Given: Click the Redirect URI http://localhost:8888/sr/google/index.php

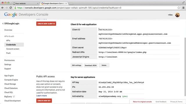Looking at the screenshot, I should point(122,52).
